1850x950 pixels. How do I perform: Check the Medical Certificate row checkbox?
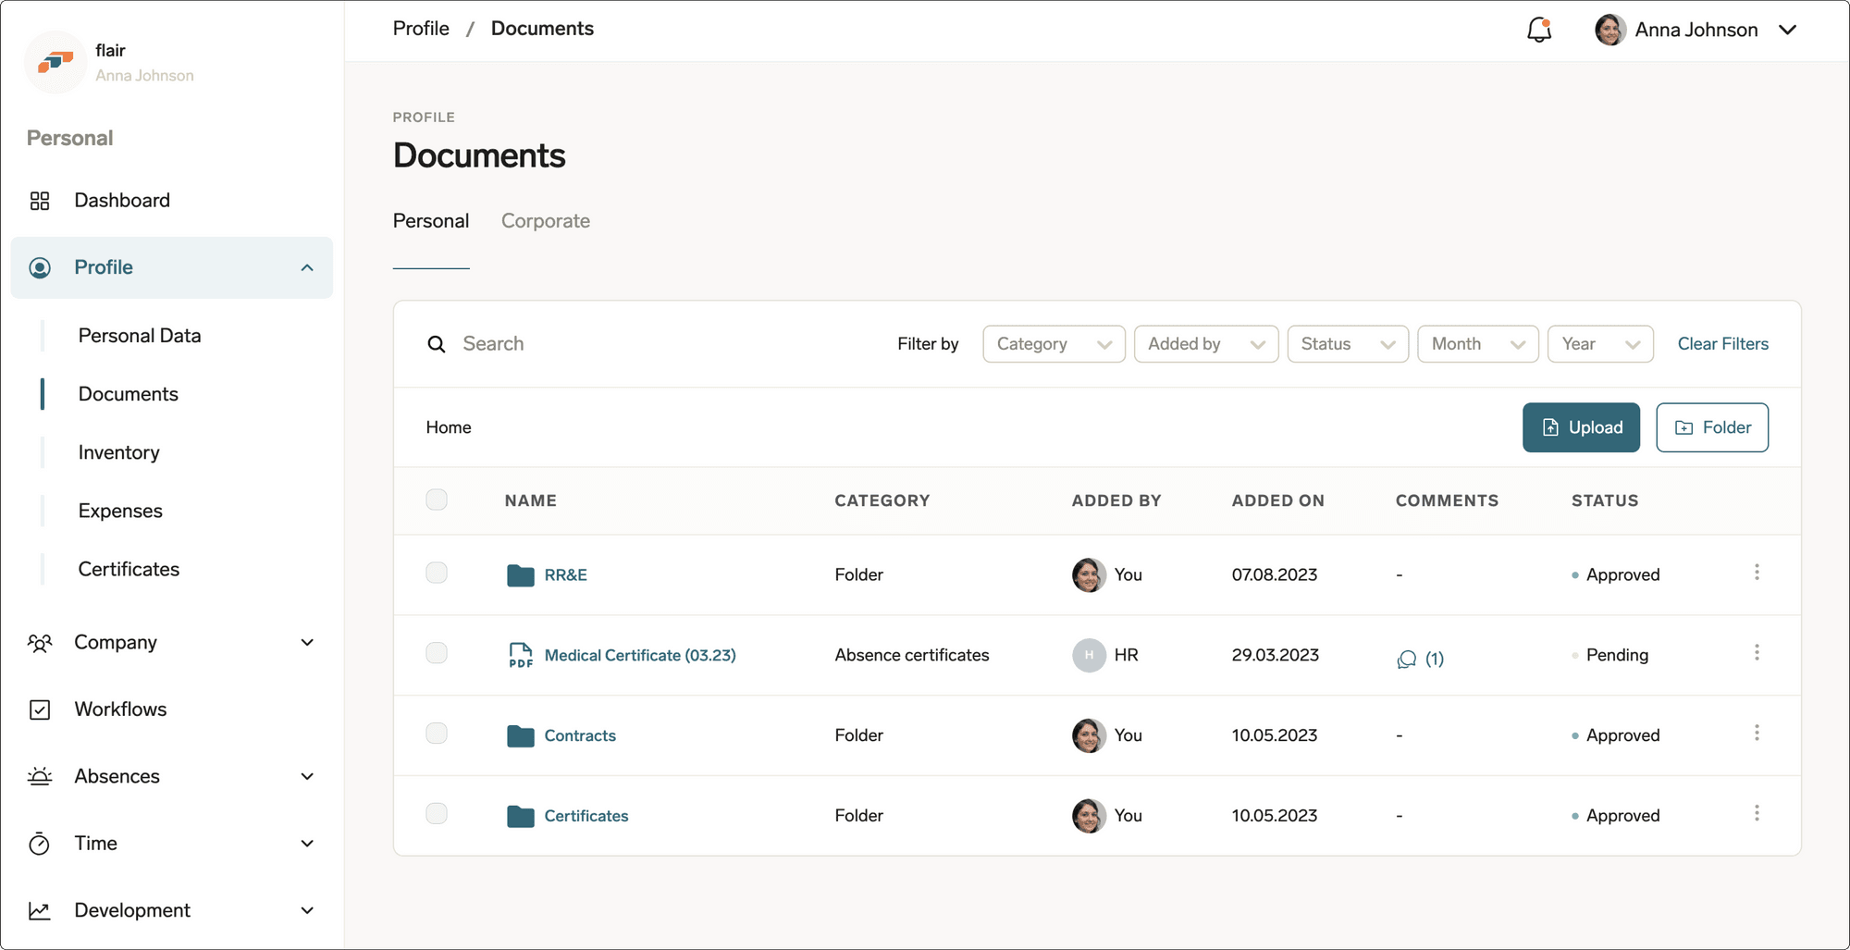(437, 653)
